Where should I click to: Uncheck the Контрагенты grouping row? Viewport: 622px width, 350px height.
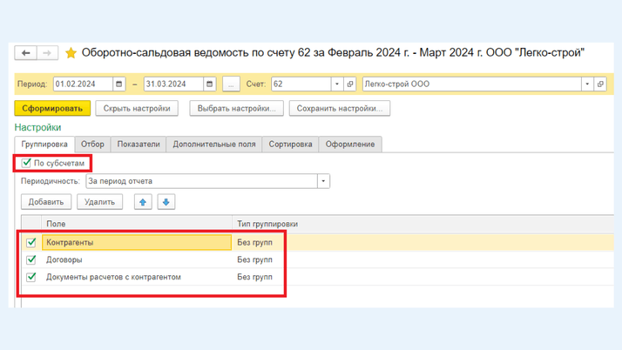pos(31,242)
